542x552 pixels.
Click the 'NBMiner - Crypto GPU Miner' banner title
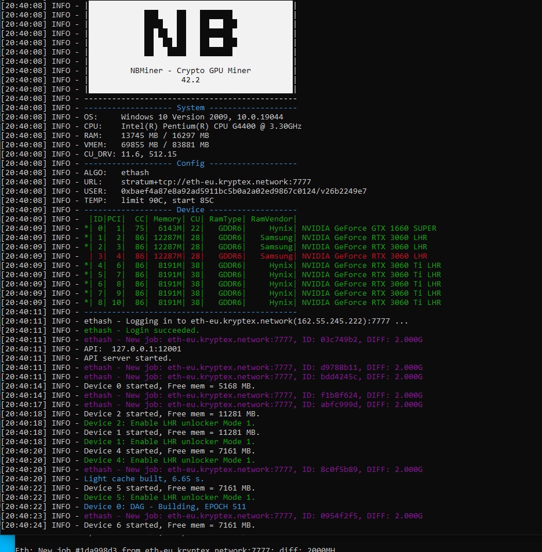(190, 70)
